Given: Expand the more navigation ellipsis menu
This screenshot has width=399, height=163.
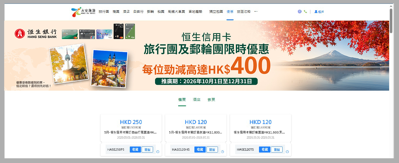Looking at the screenshot, I should [x=256, y=11].
